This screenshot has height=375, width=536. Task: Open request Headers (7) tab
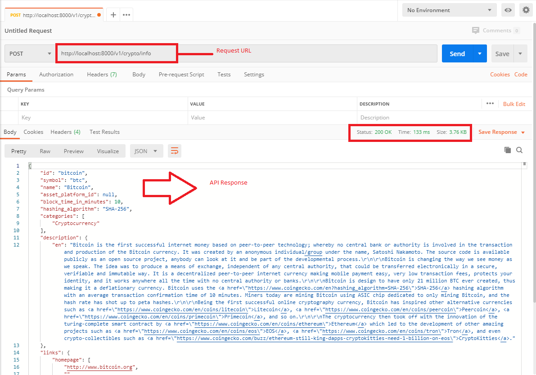tap(102, 75)
